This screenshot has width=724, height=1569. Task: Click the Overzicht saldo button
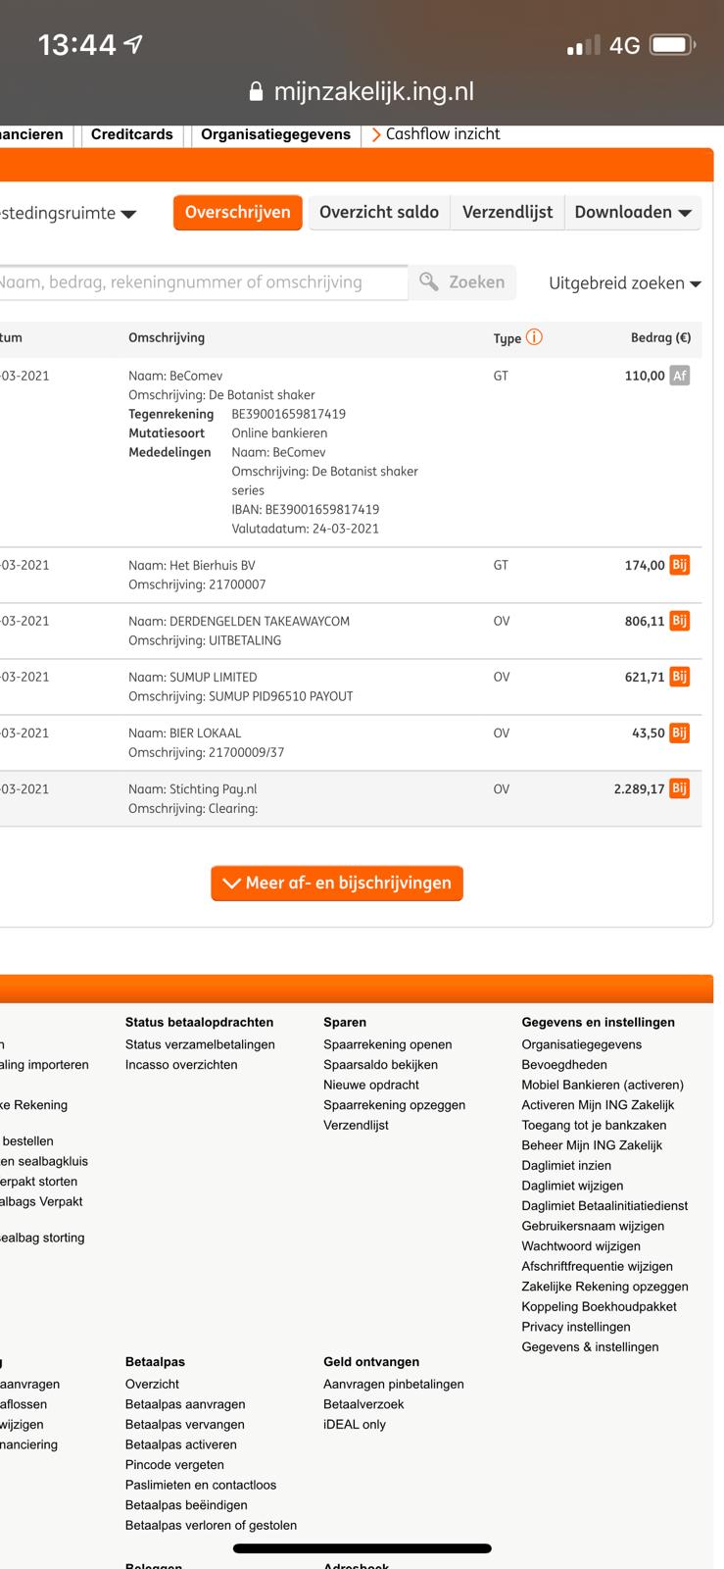coord(379,213)
